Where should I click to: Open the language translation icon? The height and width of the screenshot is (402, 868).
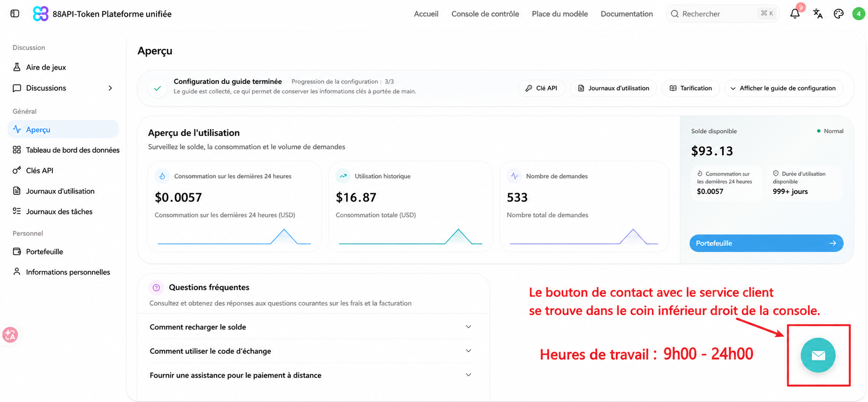pos(818,14)
